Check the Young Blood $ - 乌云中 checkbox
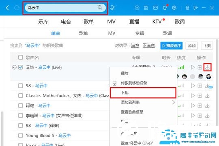 click(21, 135)
